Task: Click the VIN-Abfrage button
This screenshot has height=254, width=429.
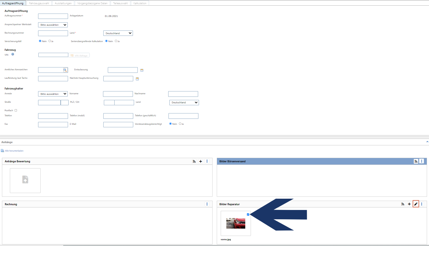Action: (x=79, y=55)
